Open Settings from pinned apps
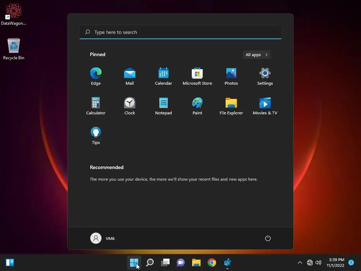The image size is (361, 271). click(265, 77)
